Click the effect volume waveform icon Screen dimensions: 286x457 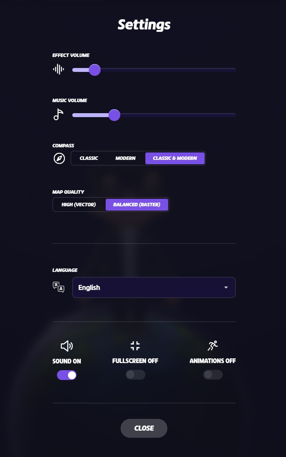pyautogui.click(x=58, y=70)
